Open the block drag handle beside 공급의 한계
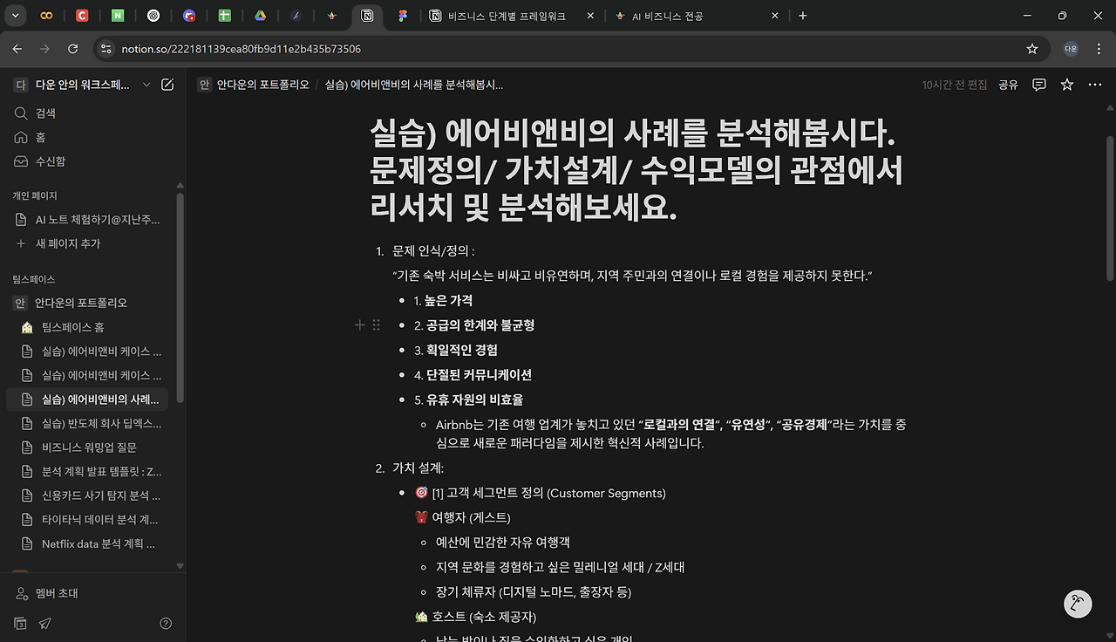This screenshot has width=1116, height=642. 377,324
